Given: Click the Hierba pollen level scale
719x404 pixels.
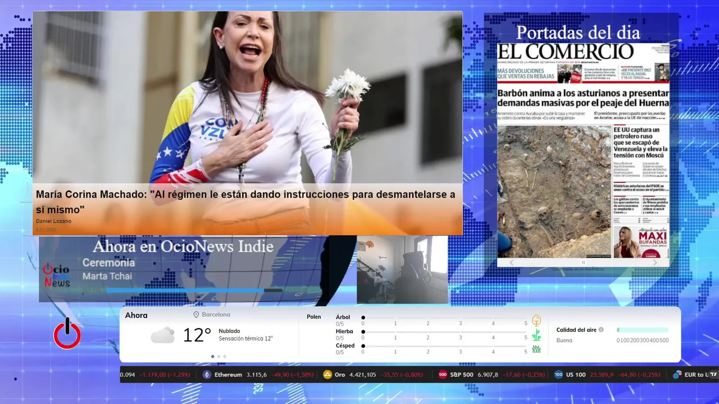Looking at the screenshot, I should coord(444,332).
